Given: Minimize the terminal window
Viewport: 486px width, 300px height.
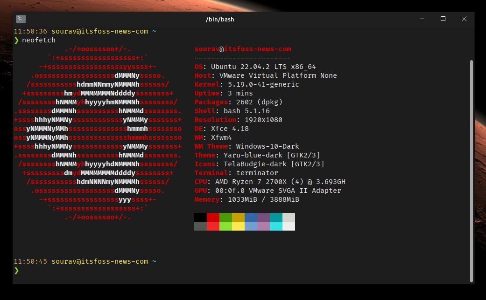Looking at the screenshot, I should click(422, 19).
